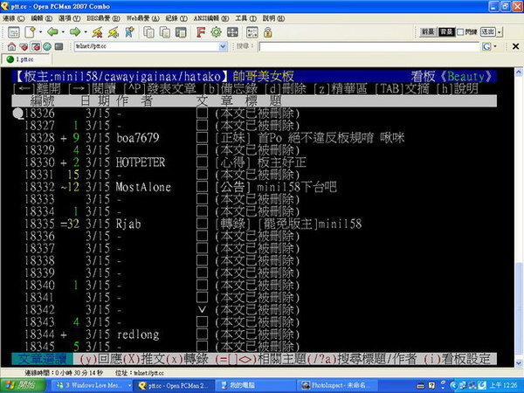Click the highlighted red favorites toggle icon
The height and width of the screenshot is (393, 524).
[x=36, y=46]
